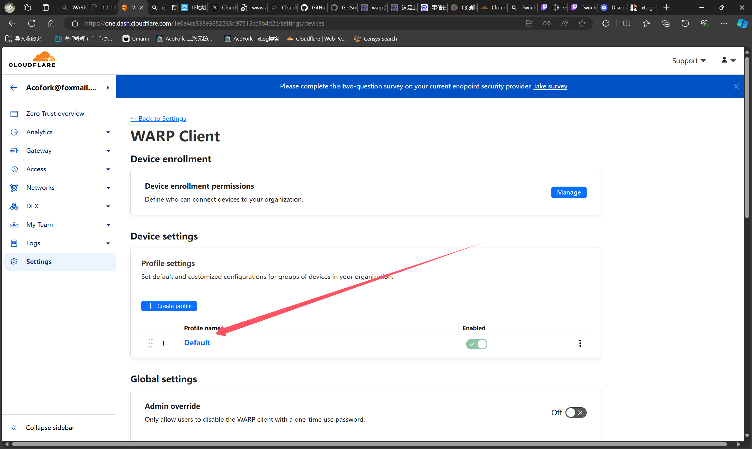Select Zero Trust overview menu item
Image resolution: width=752 pixels, height=449 pixels.
(55, 113)
